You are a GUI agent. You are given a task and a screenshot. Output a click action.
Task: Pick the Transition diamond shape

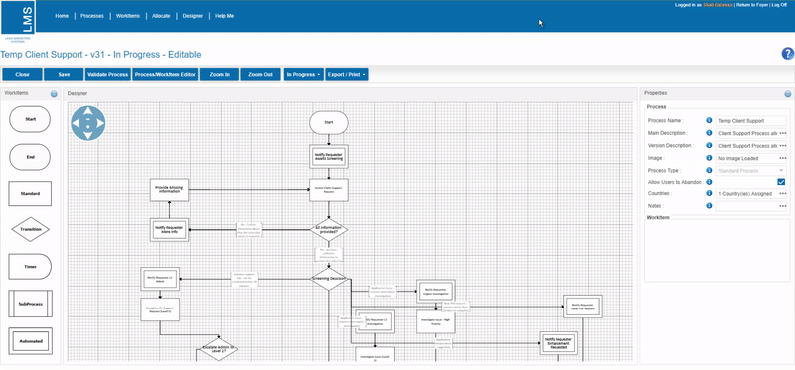[30, 229]
